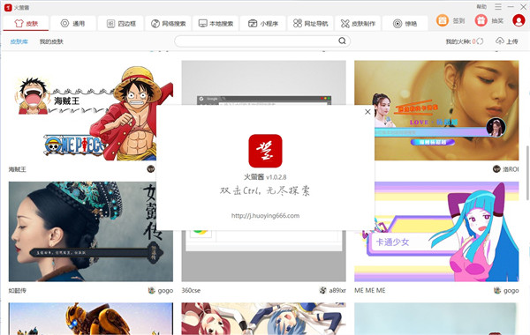Image resolution: width=530 pixels, height=335 pixels.
Task: Click the orange 签到 calendar icon
Action: coord(443,20)
